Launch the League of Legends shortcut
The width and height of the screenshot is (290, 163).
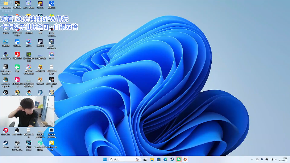pyautogui.click(x=5, y=79)
